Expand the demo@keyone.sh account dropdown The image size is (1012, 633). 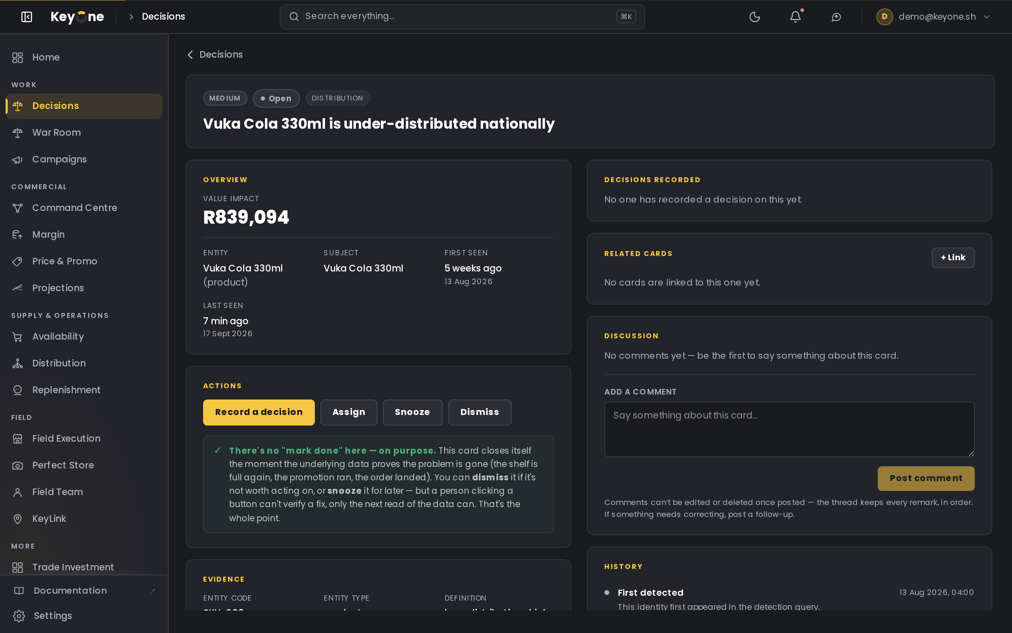click(x=933, y=17)
